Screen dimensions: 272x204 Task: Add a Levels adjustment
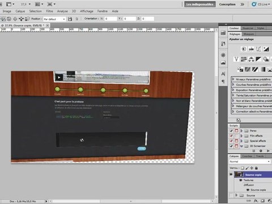251,49
